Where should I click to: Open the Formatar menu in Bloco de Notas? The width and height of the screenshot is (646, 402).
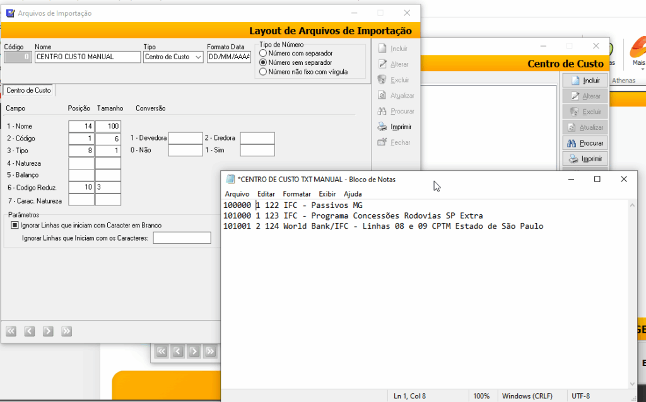pos(297,194)
